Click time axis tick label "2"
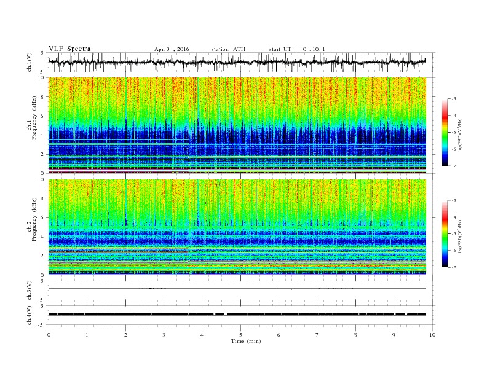Viewport: 487px width, 376px height. click(125, 335)
